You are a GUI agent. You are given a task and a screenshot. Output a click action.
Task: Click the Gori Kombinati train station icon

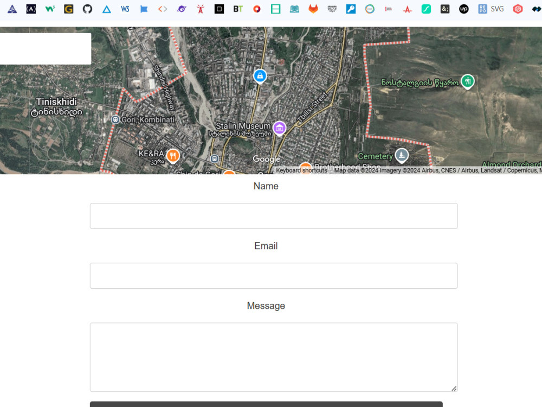point(115,120)
